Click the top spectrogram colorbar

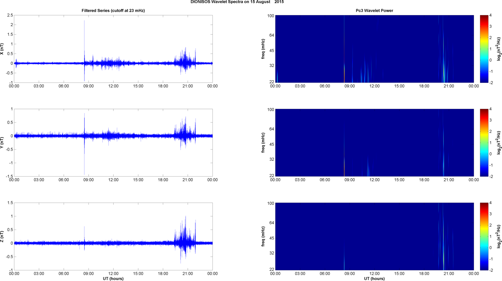pyautogui.click(x=484, y=49)
